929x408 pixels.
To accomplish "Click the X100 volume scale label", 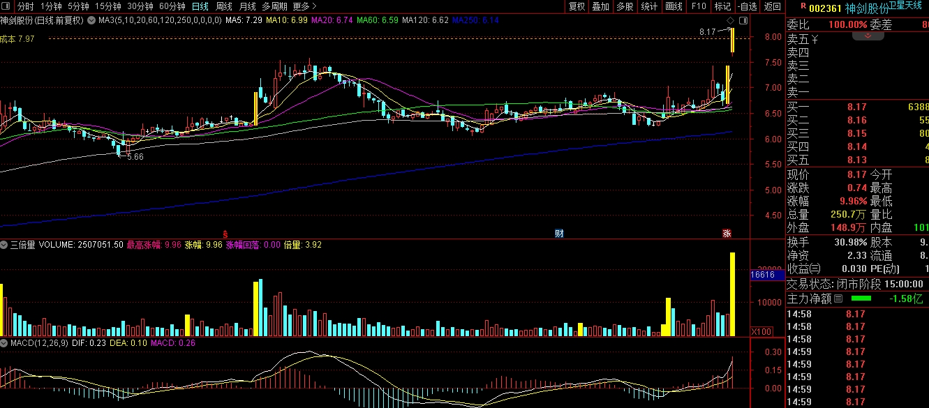I will point(761,331).
